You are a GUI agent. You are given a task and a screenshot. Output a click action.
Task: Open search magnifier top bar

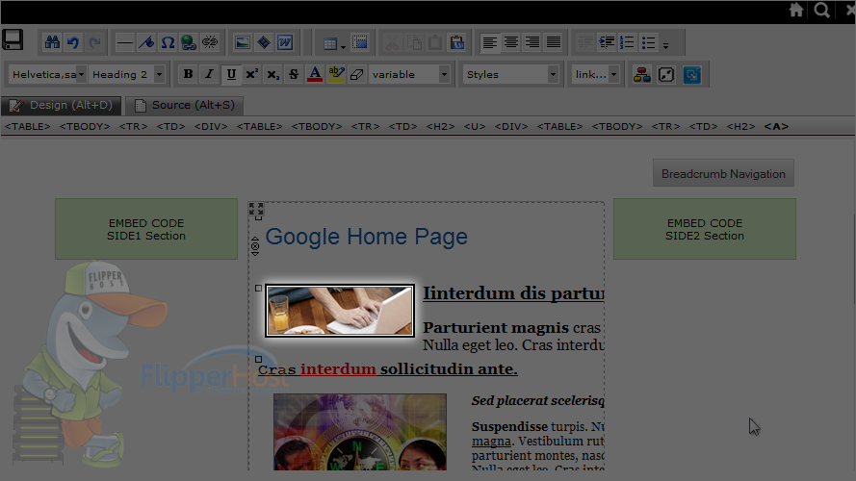click(x=821, y=10)
